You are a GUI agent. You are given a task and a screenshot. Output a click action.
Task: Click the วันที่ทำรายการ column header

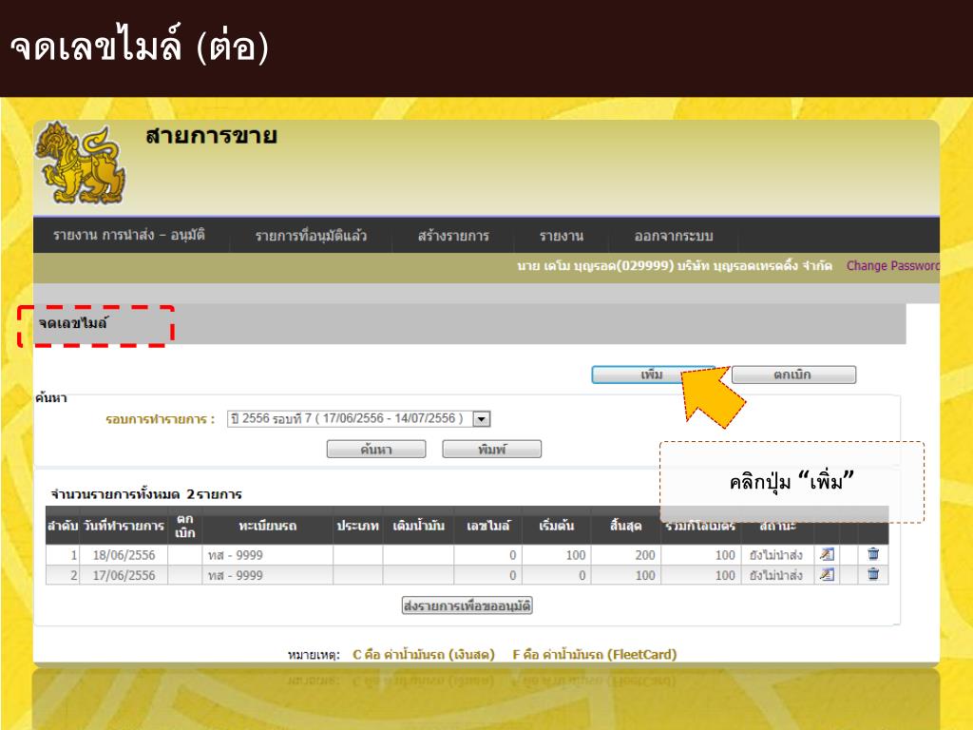point(124,526)
